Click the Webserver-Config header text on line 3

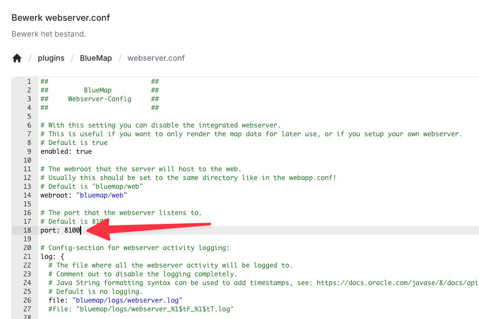(x=100, y=99)
